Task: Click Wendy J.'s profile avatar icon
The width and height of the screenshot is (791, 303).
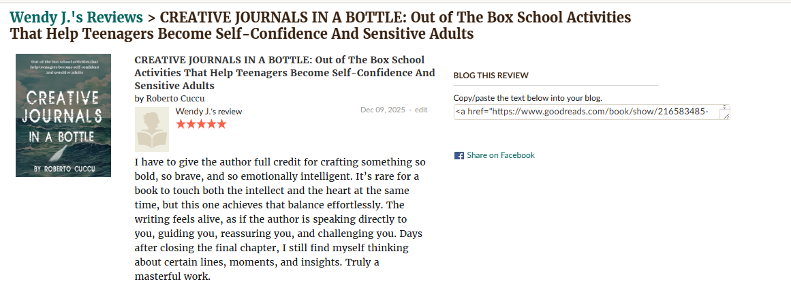Action: (x=153, y=129)
